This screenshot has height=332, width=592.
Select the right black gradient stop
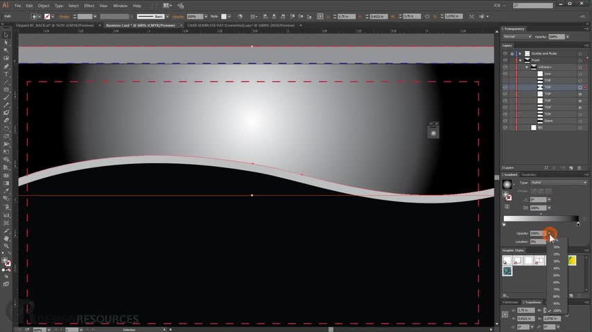coord(578,224)
